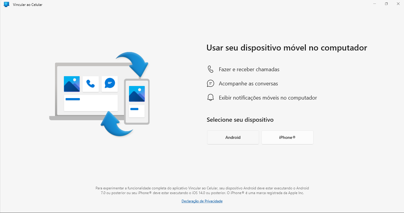Viewport: 404px width, 213px height.
Task: Click the bell icon beside notifications feature
Action: point(210,98)
